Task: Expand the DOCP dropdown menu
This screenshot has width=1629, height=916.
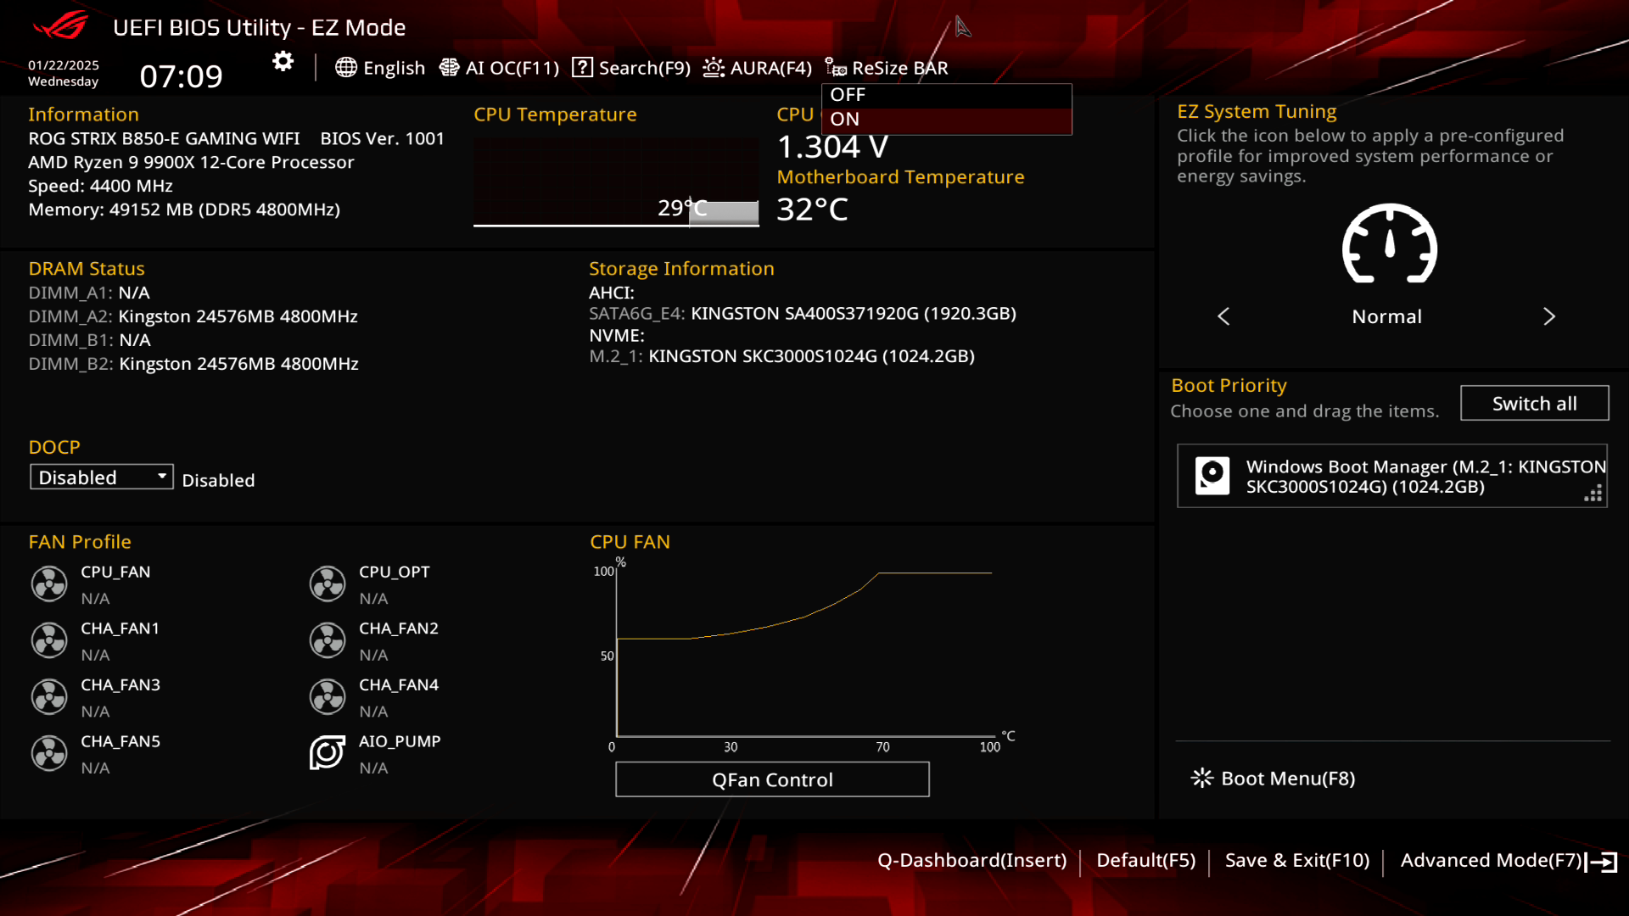Action: [101, 478]
